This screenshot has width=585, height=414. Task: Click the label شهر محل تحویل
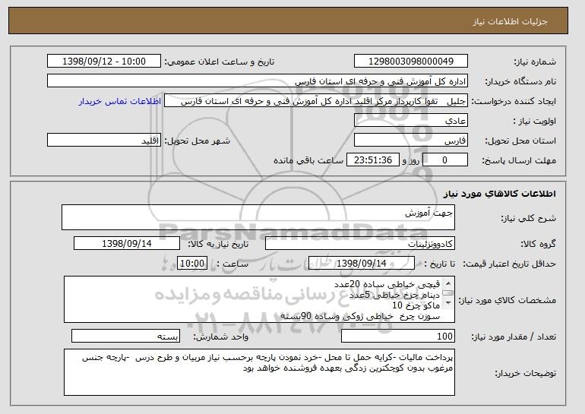point(198,141)
